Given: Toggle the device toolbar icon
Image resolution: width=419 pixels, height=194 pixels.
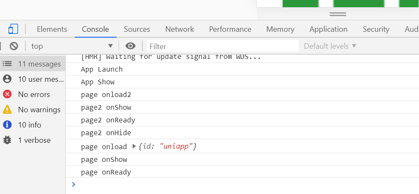Looking at the screenshot, I should coord(13,29).
